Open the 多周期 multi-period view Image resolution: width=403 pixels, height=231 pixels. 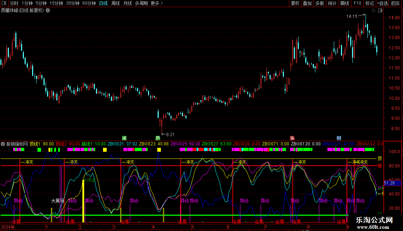coord(141,3)
